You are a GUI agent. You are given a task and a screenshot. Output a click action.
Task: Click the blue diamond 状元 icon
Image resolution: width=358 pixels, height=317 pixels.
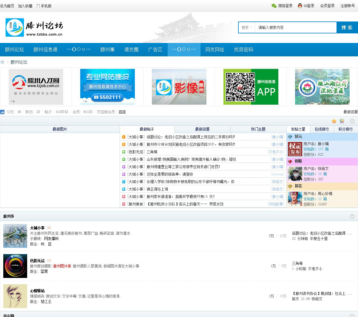click(290, 137)
